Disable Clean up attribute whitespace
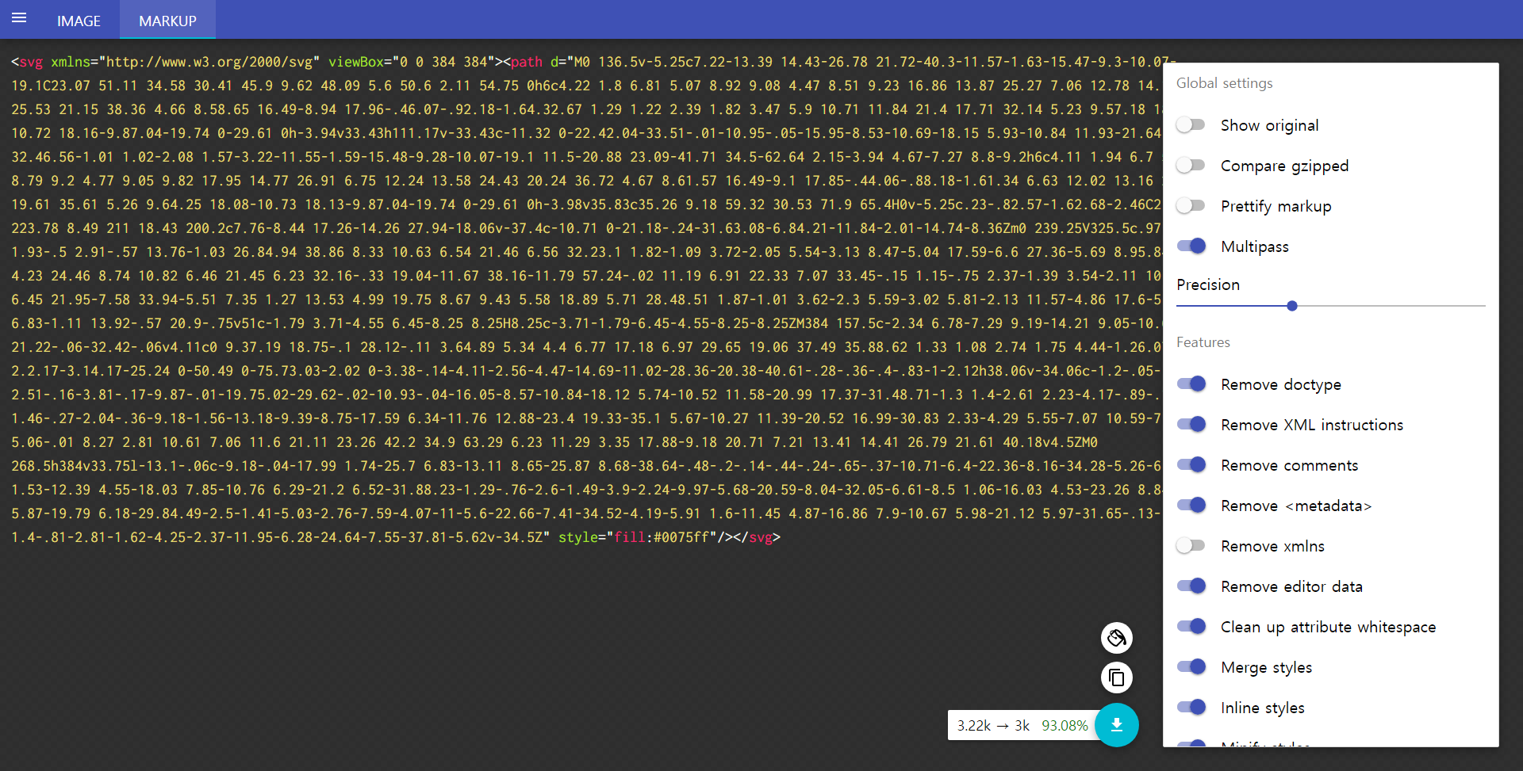 point(1191,627)
